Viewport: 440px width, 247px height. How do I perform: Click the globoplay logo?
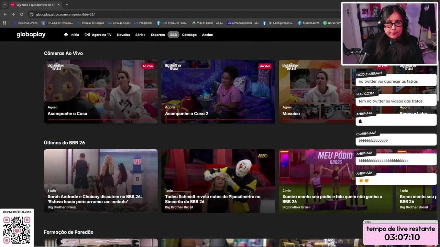[31, 35]
